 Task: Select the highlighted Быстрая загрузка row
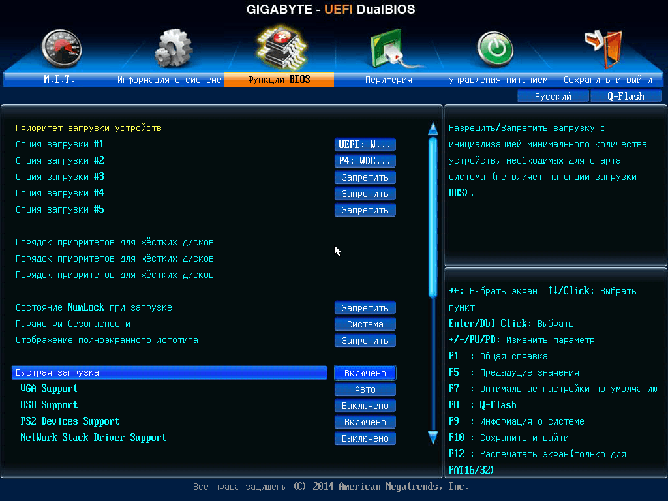[170, 372]
